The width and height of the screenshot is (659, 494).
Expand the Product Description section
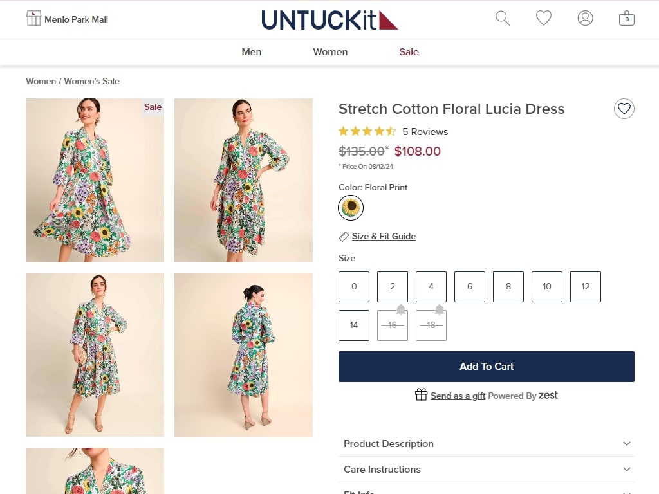pyautogui.click(x=487, y=444)
